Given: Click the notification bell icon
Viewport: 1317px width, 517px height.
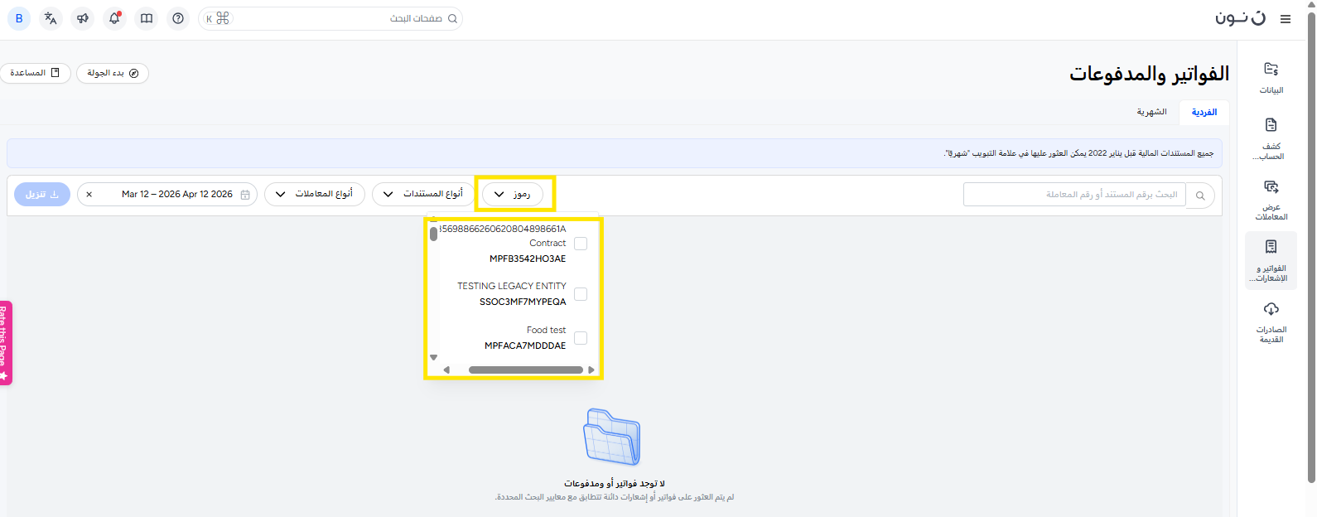Looking at the screenshot, I should point(114,18).
